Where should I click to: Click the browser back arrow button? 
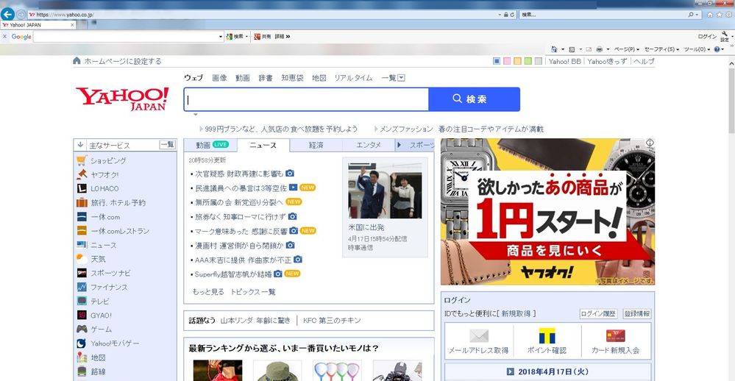click(x=7, y=14)
